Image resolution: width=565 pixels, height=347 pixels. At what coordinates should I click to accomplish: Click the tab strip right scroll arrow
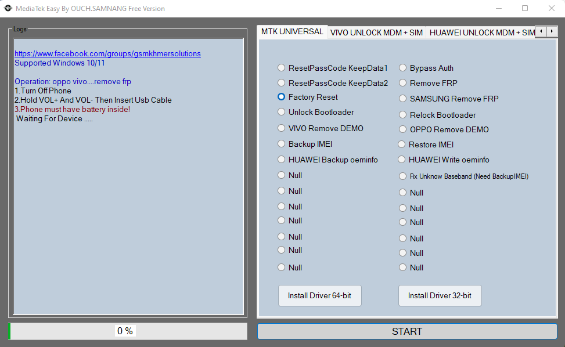(x=550, y=31)
